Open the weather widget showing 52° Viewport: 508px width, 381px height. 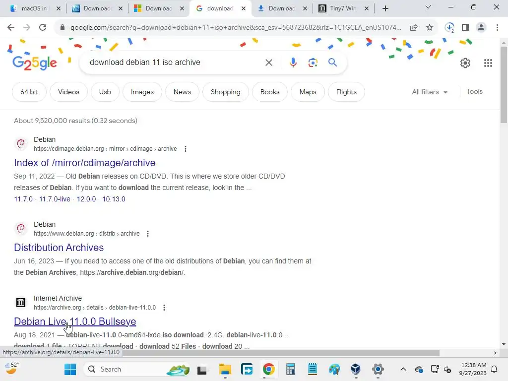coord(12,369)
